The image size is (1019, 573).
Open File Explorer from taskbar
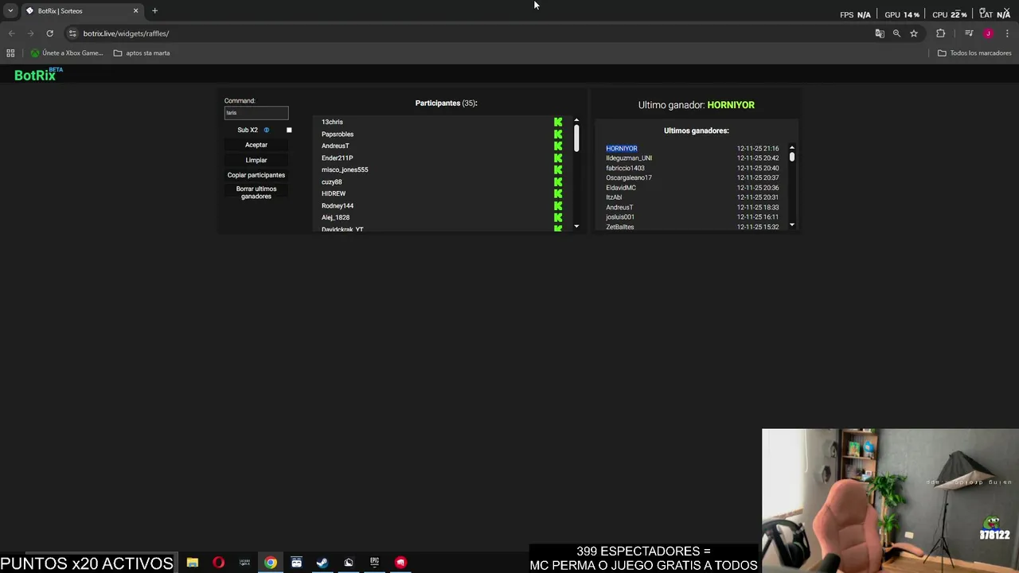pos(193,563)
